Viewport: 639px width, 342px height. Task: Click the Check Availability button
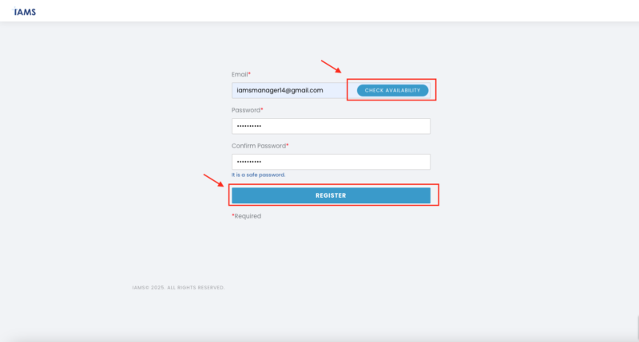point(392,90)
